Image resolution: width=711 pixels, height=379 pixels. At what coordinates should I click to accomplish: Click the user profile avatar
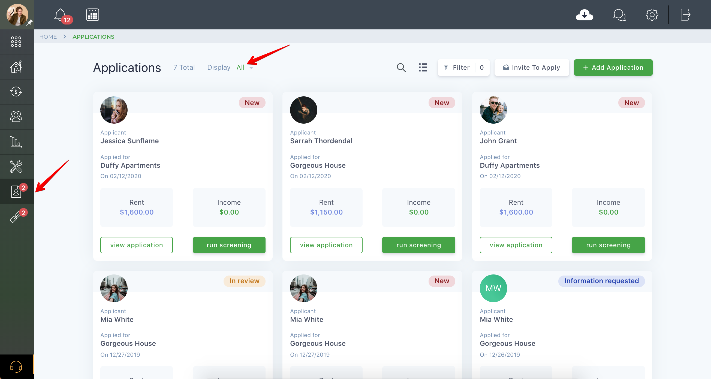pos(17,15)
